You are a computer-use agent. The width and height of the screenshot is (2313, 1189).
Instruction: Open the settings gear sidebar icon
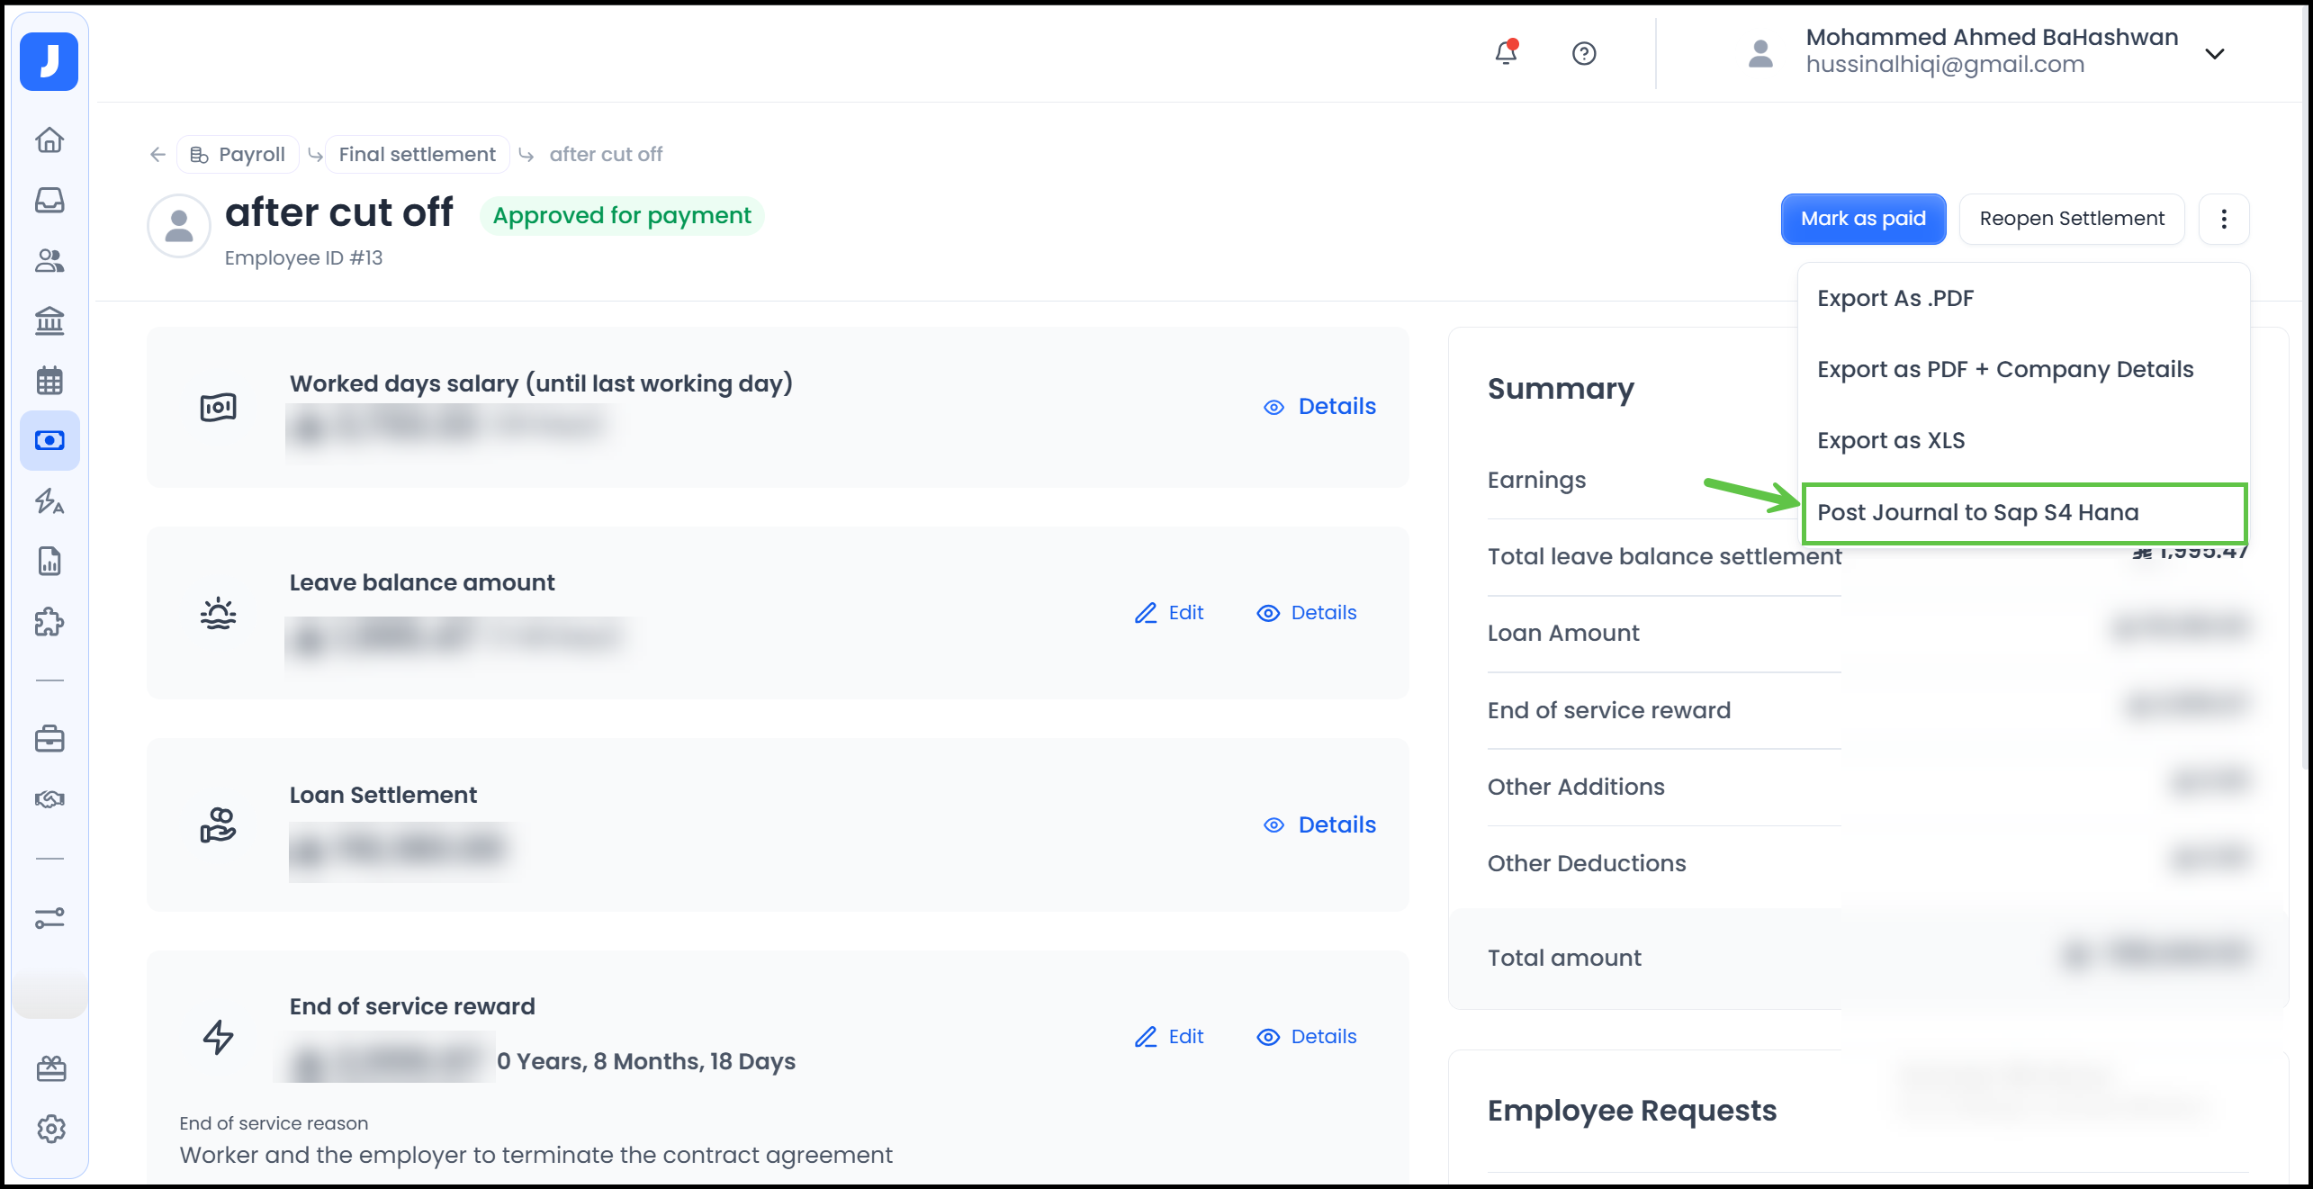pos(51,1129)
